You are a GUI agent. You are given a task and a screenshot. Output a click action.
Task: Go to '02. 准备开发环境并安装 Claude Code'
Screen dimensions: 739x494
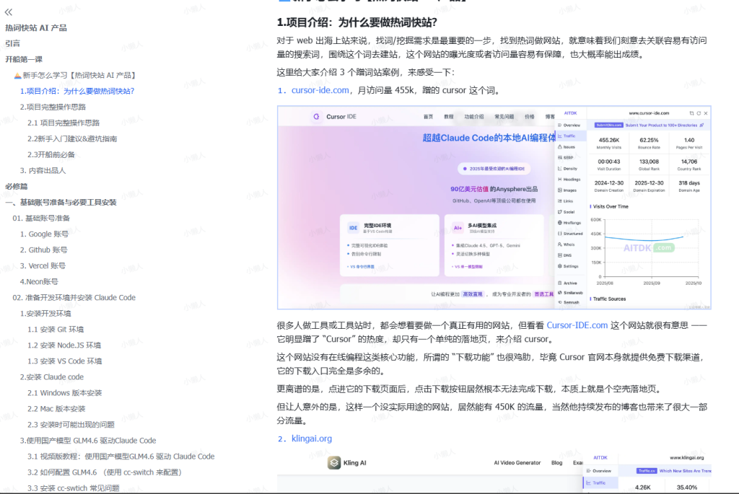point(74,298)
